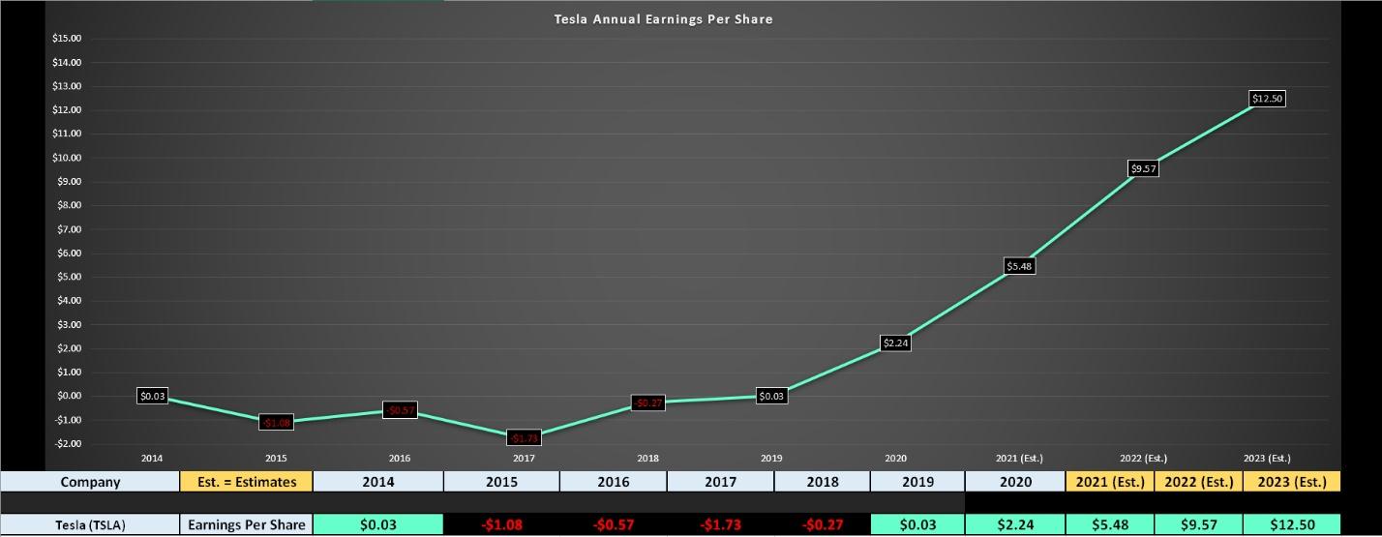
Task: Select the yellow 2021 (Est.) table header cell
Action: coord(1110,481)
